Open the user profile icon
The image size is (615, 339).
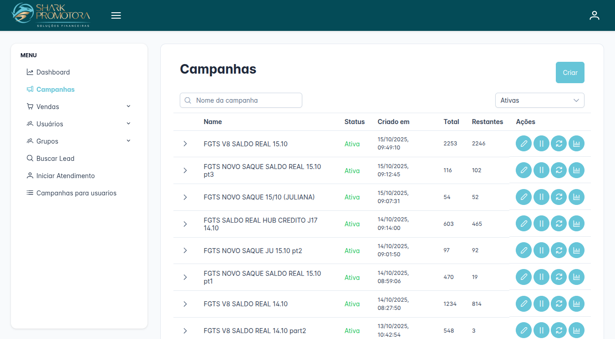(x=594, y=15)
